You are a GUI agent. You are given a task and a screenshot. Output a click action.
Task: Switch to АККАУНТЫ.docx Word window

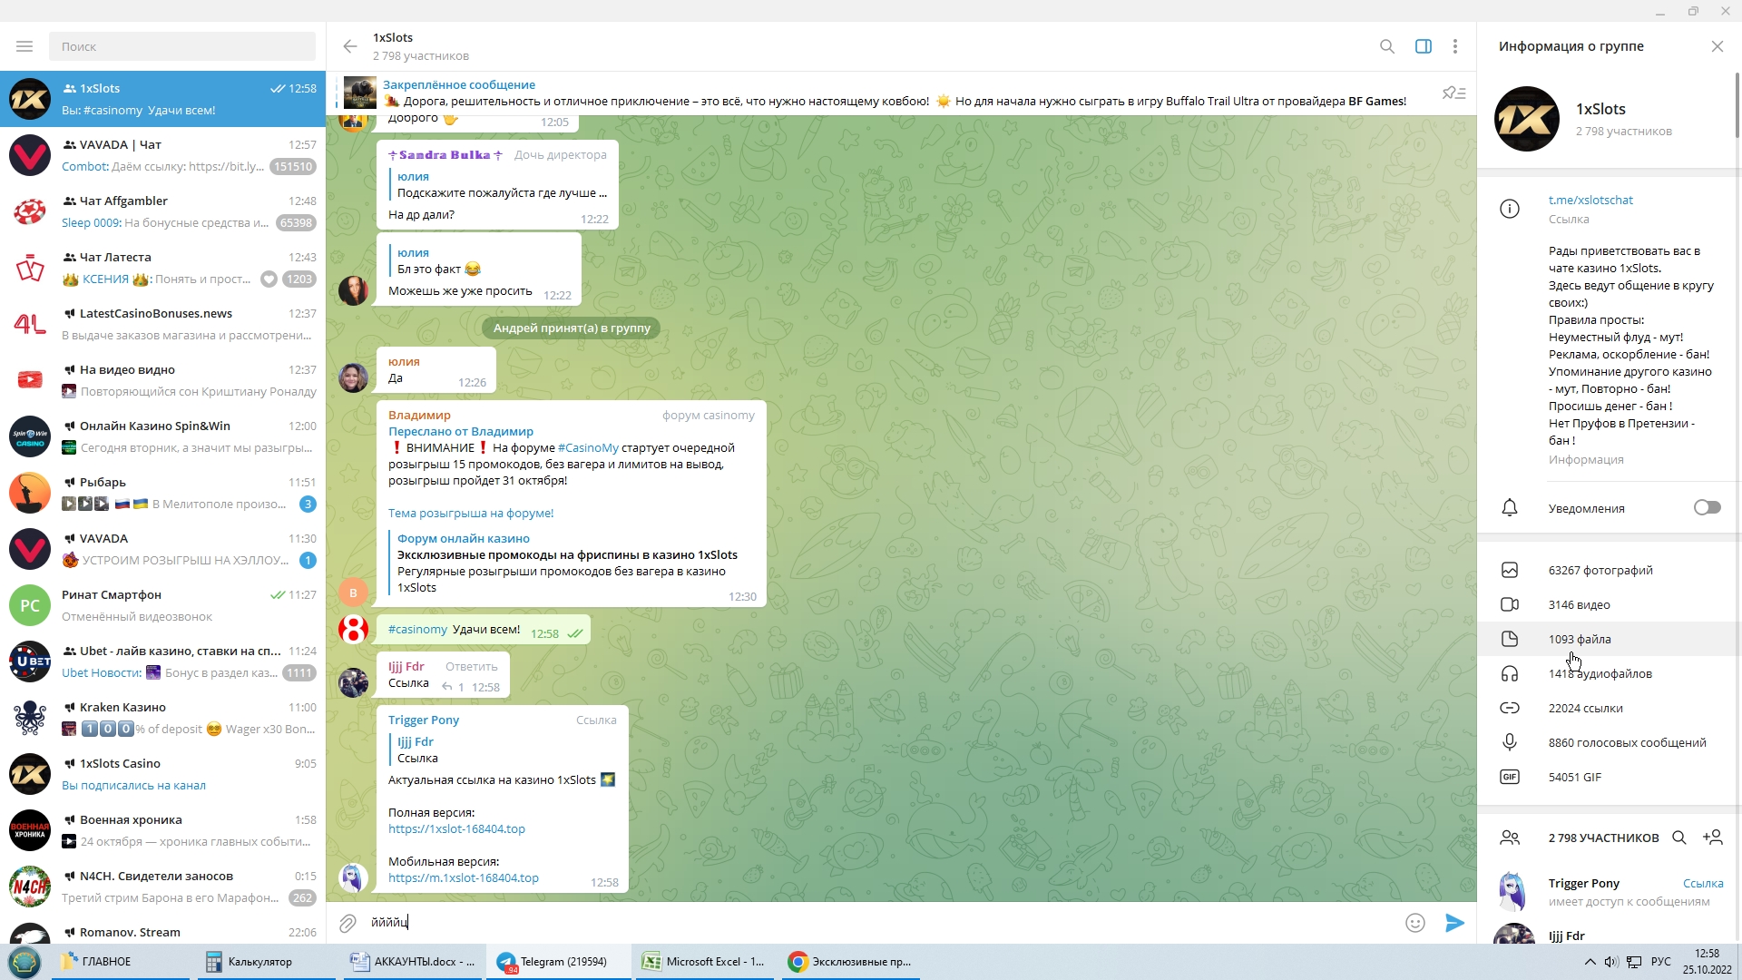413,962
